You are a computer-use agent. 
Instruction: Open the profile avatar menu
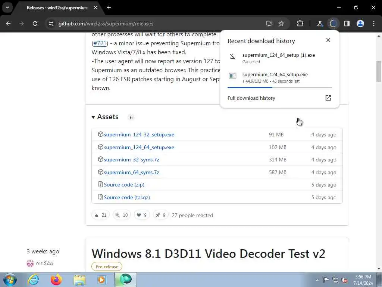360,24
